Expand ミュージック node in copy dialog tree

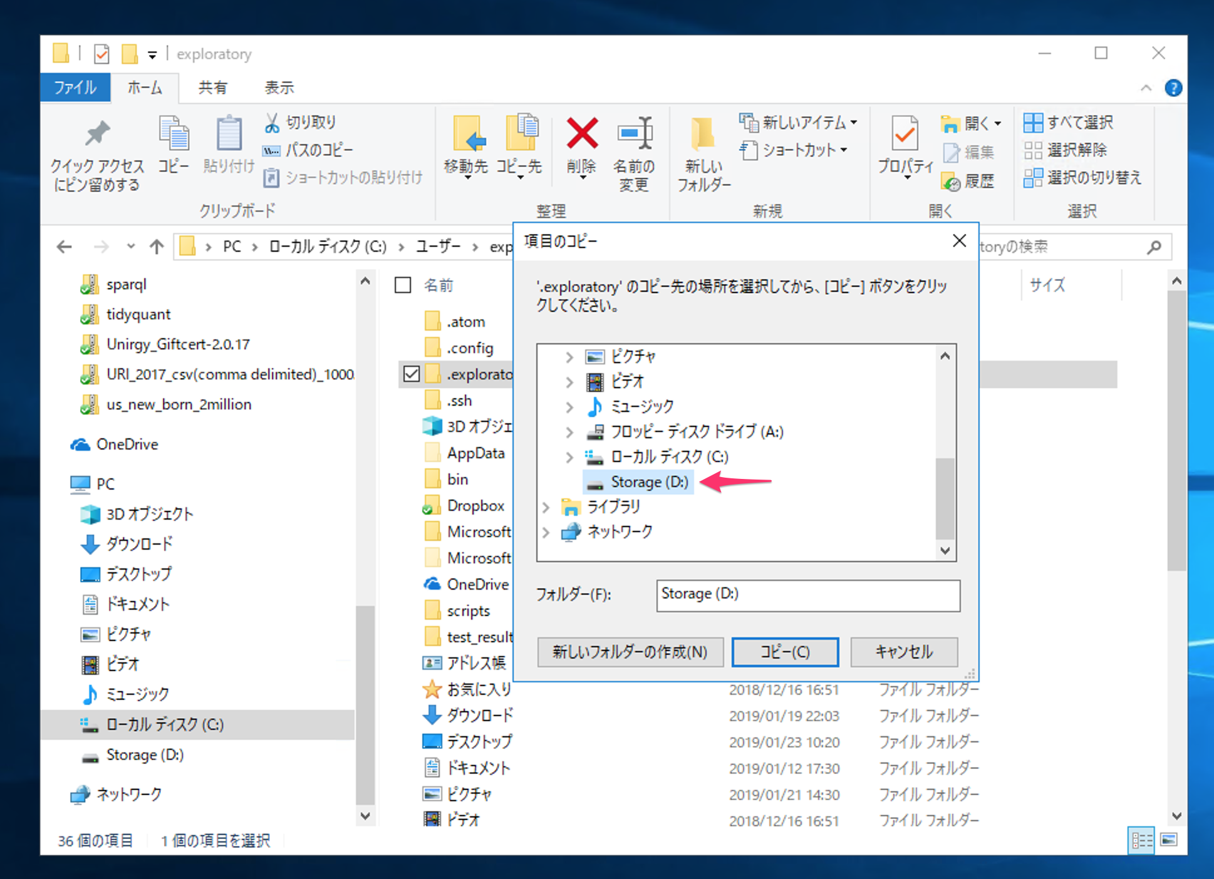coord(569,407)
